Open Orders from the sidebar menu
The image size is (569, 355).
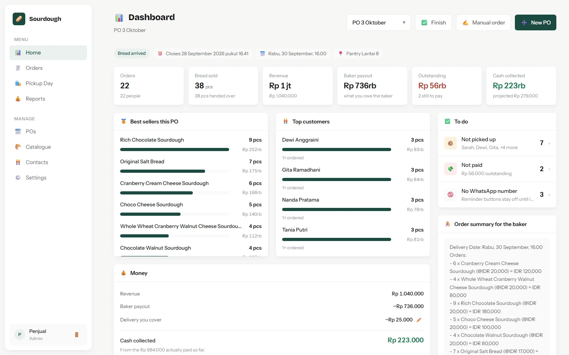(48, 68)
